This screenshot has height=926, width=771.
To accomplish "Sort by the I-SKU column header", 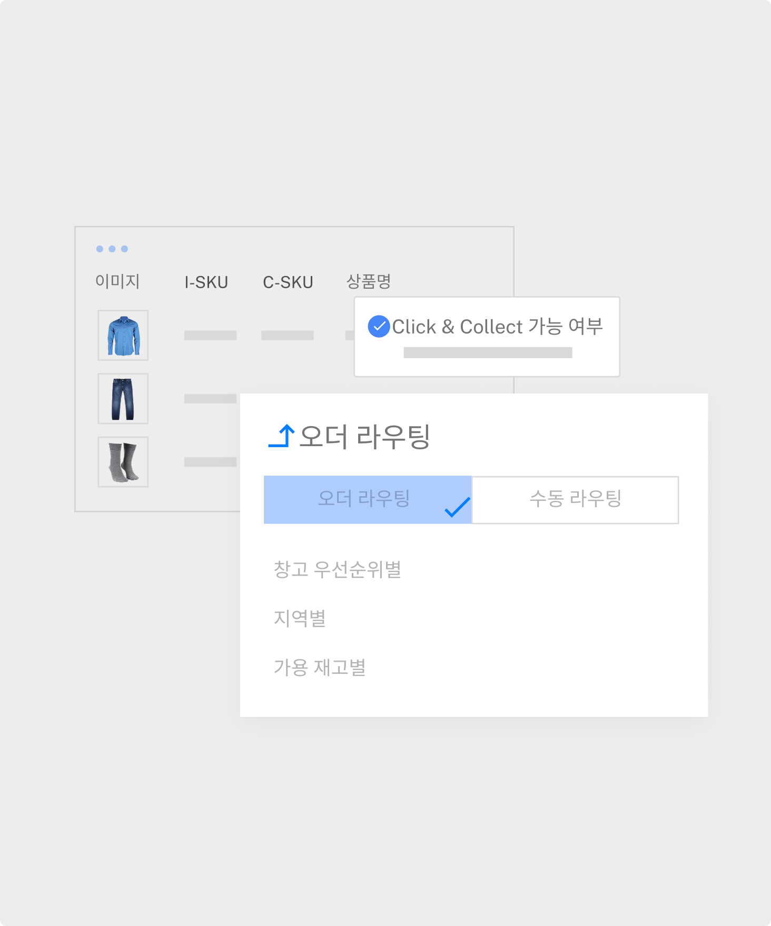I will [x=206, y=282].
